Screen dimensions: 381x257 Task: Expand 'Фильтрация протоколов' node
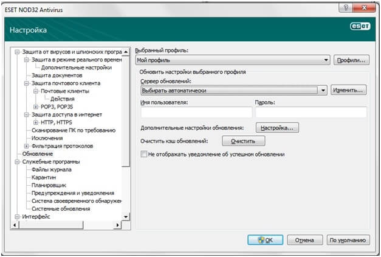[x=26, y=146]
